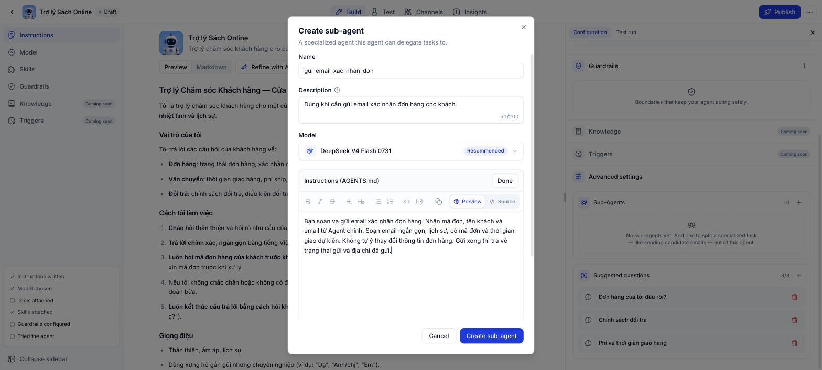Click Create sub-agent button
822x370 pixels.
point(491,336)
